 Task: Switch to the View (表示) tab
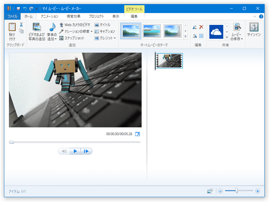tap(115, 17)
